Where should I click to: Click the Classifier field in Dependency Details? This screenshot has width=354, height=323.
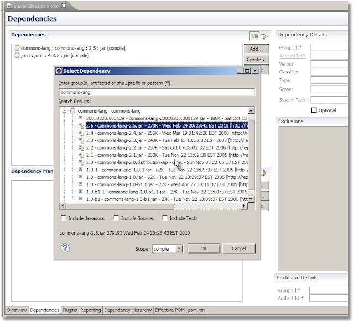329,72
